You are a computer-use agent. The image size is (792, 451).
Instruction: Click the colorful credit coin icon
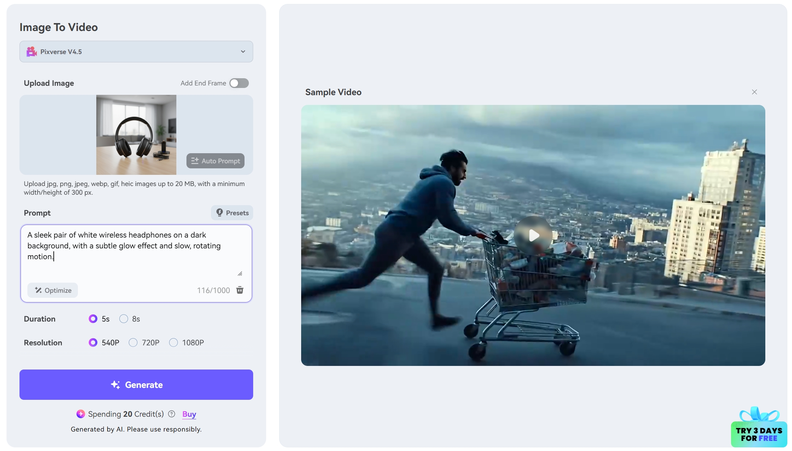80,414
